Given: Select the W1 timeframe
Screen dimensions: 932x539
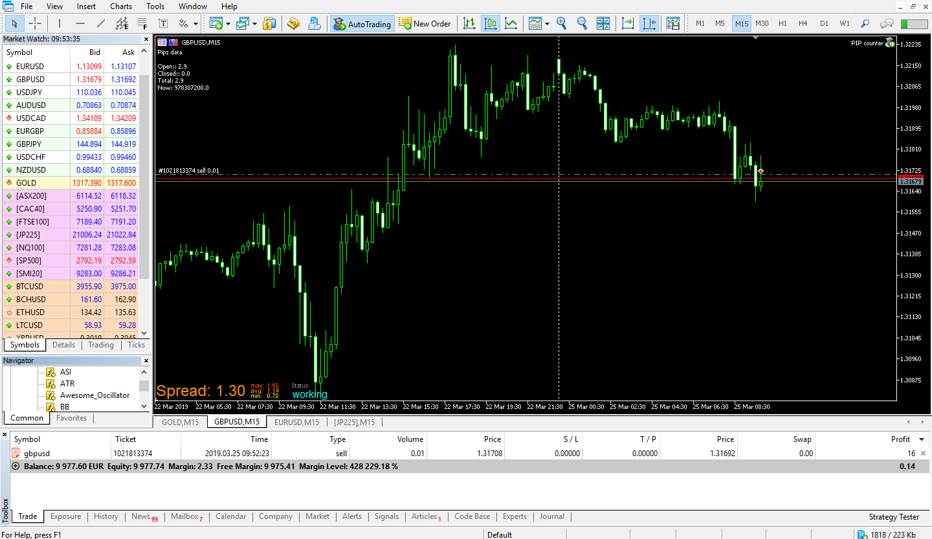Looking at the screenshot, I should click(x=845, y=24).
